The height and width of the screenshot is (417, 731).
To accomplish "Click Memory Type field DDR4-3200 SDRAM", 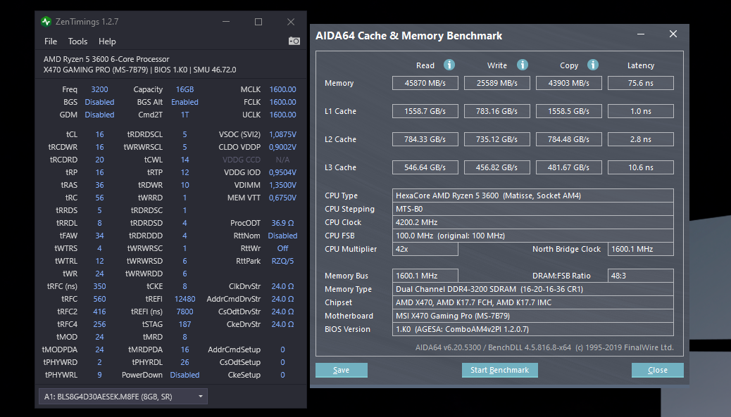I will [533, 289].
